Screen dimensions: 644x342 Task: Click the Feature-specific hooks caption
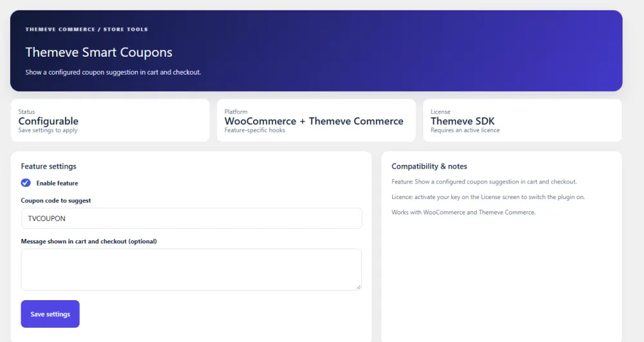254,130
